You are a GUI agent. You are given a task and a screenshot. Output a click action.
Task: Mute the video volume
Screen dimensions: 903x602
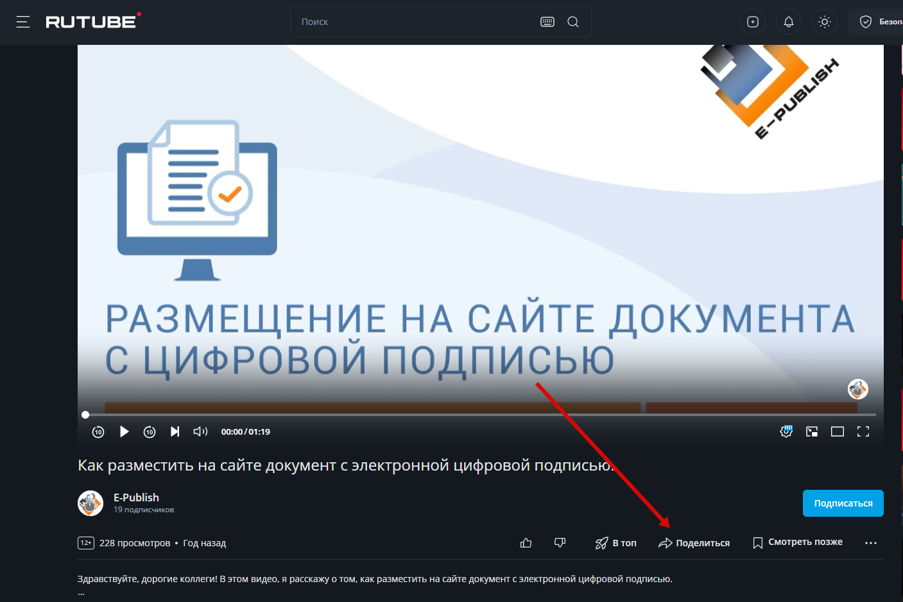[200, 431]
